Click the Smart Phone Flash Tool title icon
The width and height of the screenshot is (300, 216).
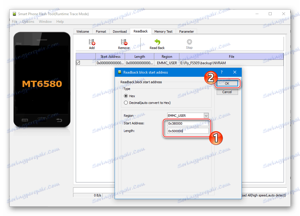point(14,14)
